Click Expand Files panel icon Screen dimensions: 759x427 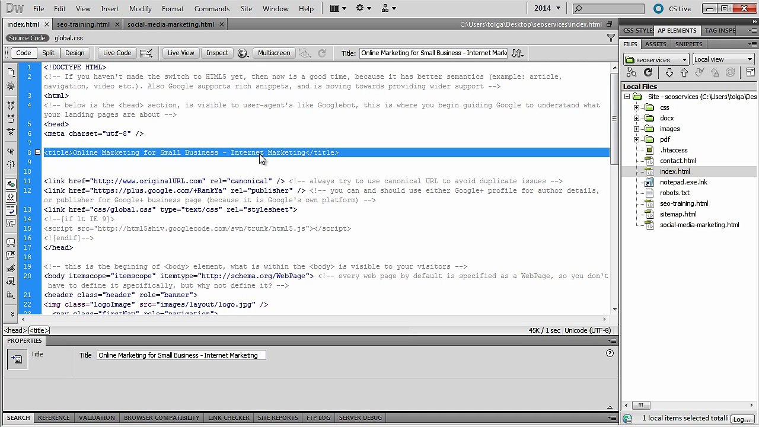point(750,72)
